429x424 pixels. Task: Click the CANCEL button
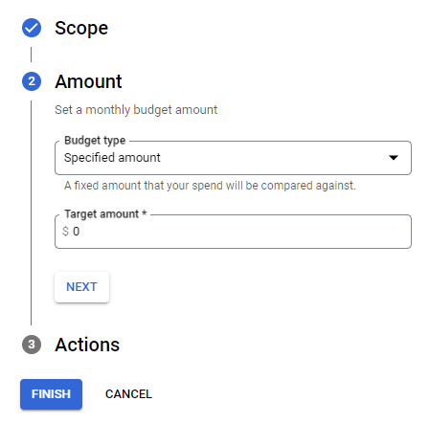pos(128,394)
